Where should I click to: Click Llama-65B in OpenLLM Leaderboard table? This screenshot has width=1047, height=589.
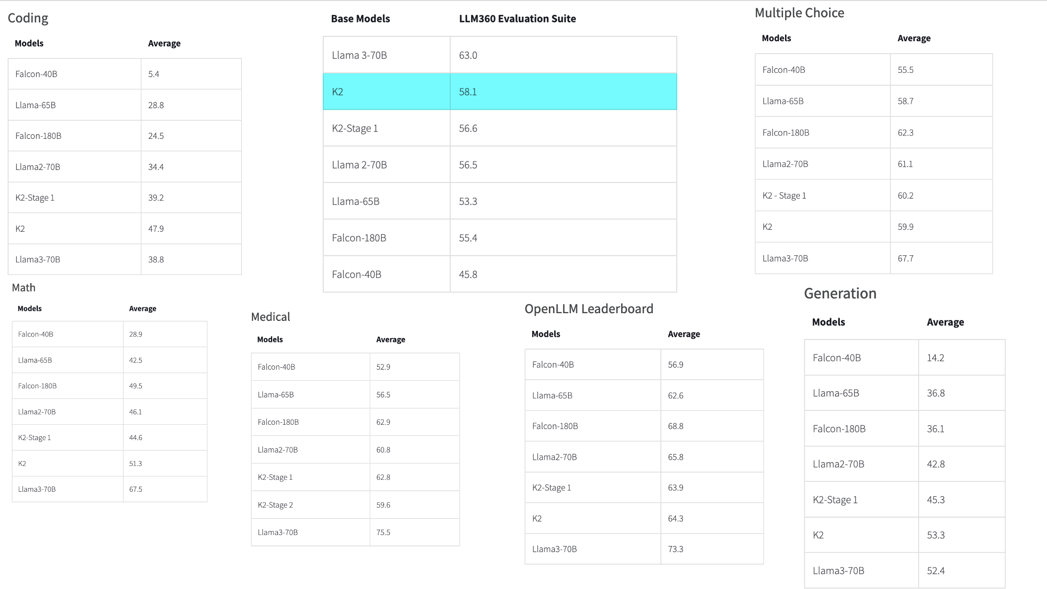(552, 396)
